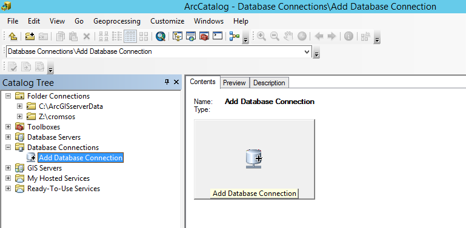Collapse the Database Connections node
This screenshot has height=228, width=466.
point(8,148)
